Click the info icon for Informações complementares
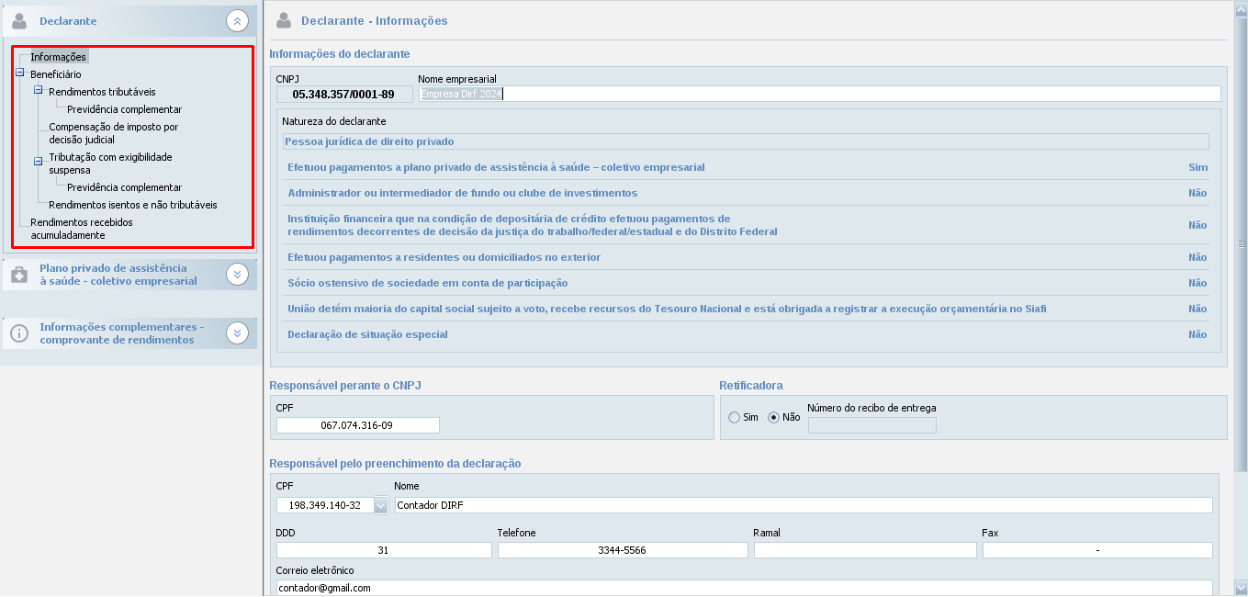Viewport: 1248px width, 597px height. [18, 332]
